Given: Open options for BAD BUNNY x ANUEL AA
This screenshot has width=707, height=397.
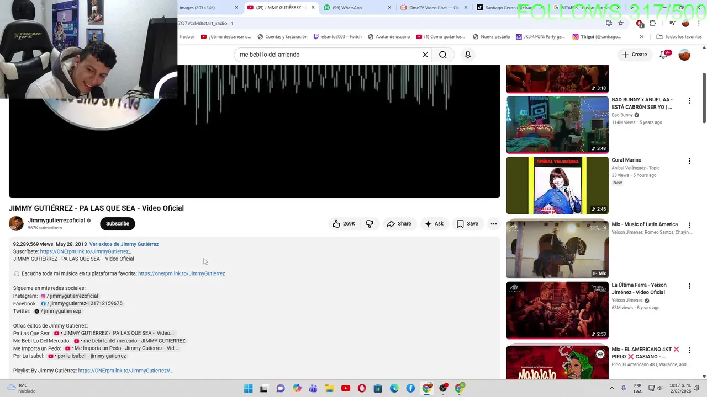Looking at the screenshot, I should pos(689,101).
